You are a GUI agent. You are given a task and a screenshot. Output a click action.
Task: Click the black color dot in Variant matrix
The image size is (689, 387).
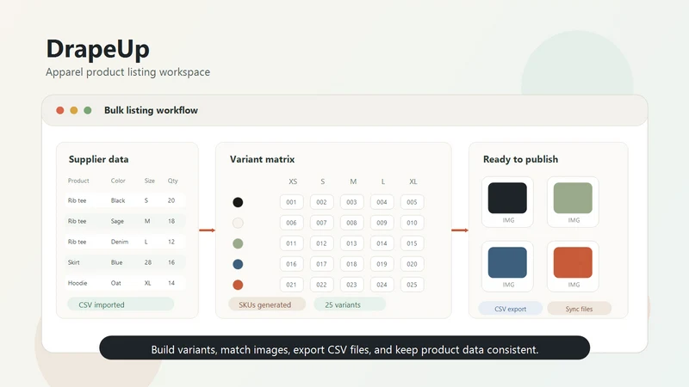pyautogui.click(x=238, y=202)
